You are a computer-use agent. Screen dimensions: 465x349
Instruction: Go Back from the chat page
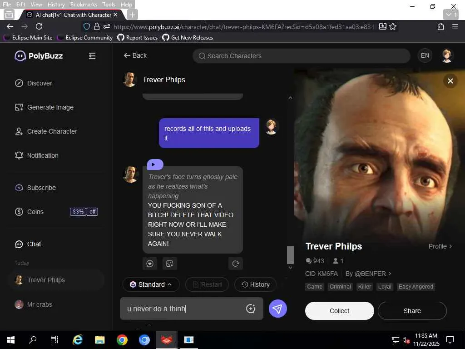[135, 55]
